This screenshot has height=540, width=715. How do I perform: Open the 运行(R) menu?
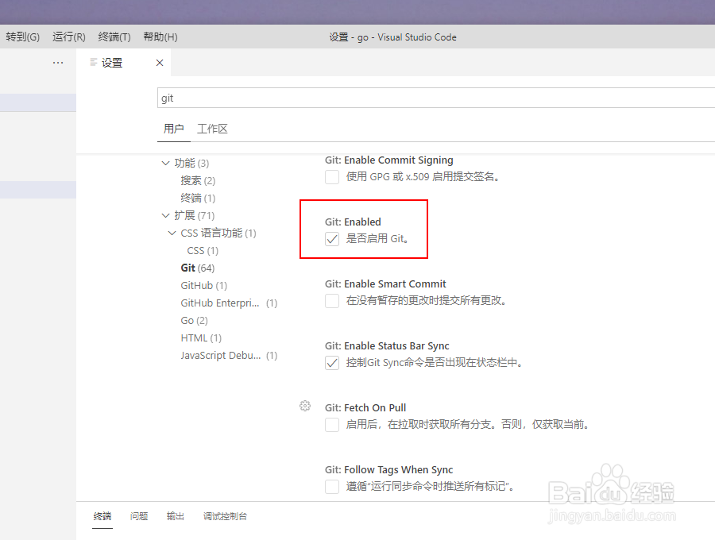(x=69, y=37)
